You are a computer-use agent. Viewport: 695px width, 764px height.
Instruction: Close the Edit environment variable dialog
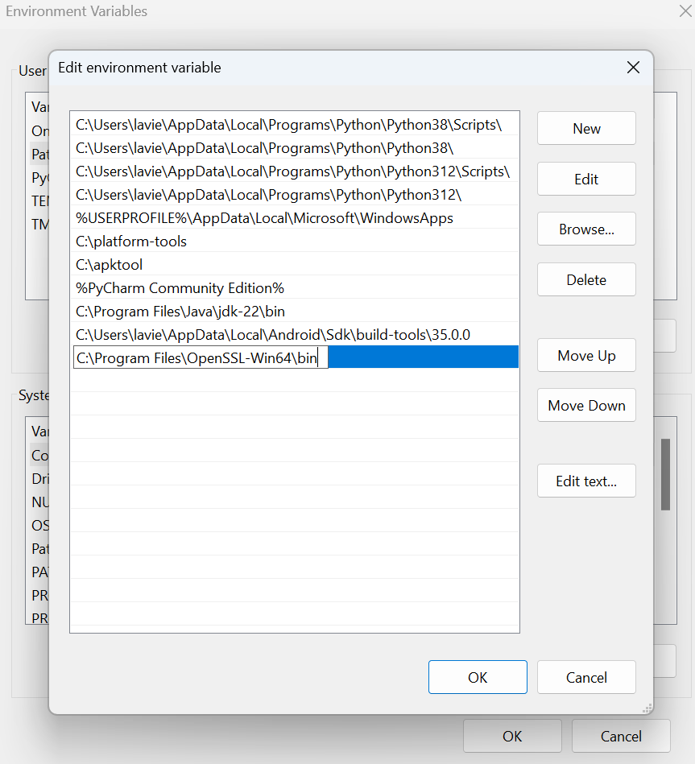coord(633,68)
